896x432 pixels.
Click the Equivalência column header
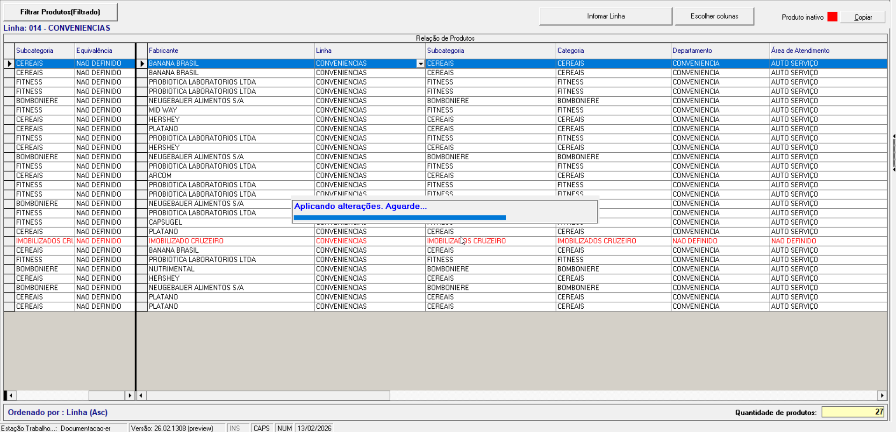pos(94,51)
